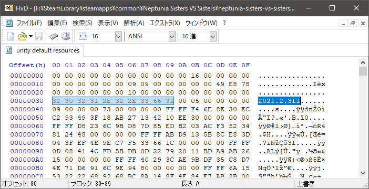Screen dimensions: 369x189
Task: Click status bar 長さ: A
Action: tap(190, 184)
